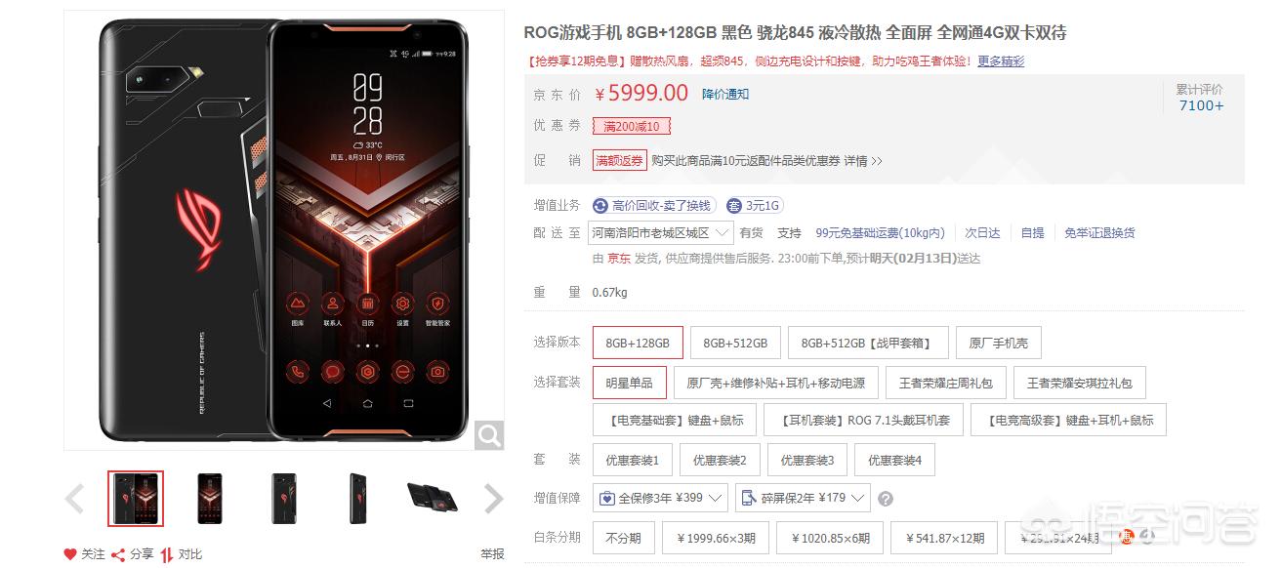Choose the 原厂手机壳 version option
Image resolution: width=1281 pixels, height=568 pixels.
998,344
